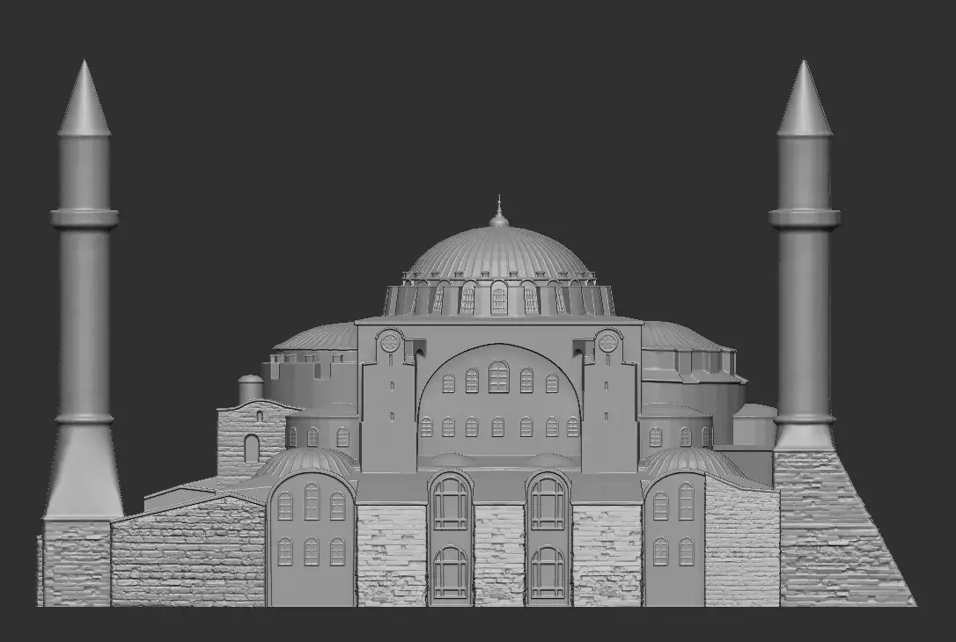Click the right minaret's balcony ring

click(805, 217)
